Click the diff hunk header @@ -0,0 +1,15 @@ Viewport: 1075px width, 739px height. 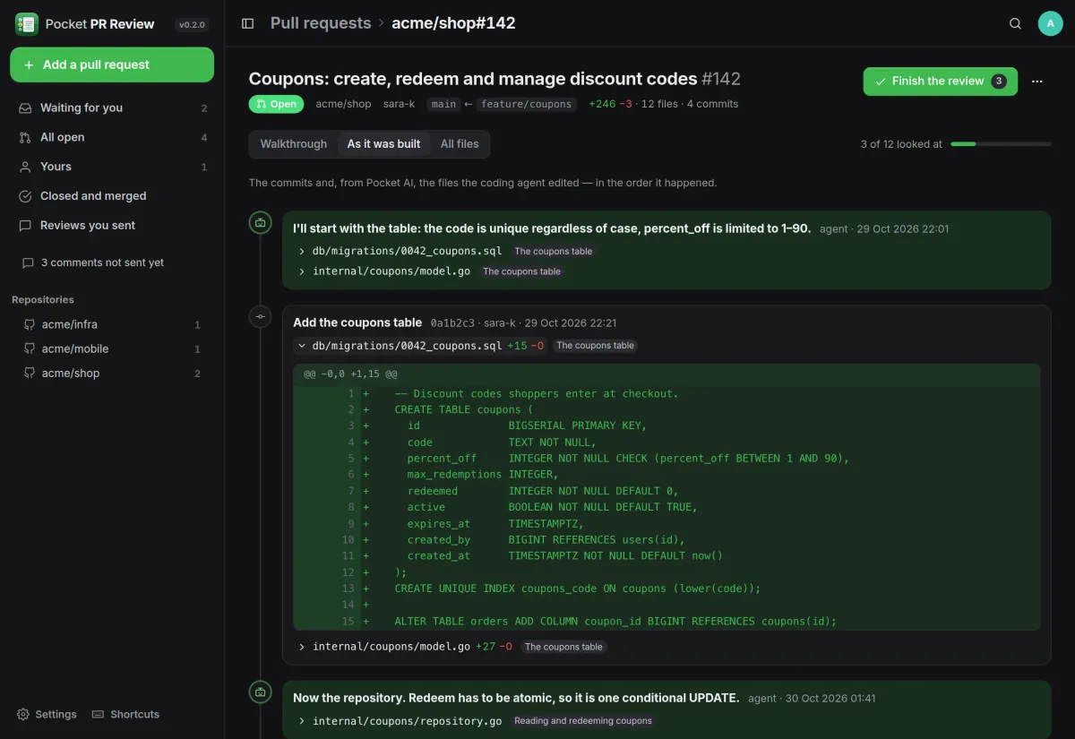pyautogui.click(x=666, y=374)
